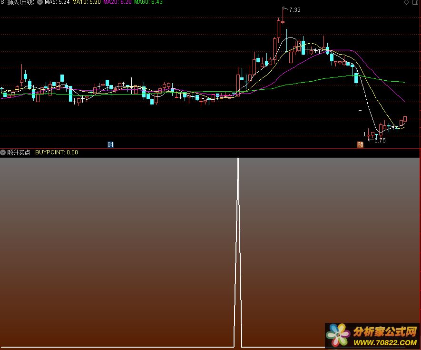Screen dimensions: 421x350
Task: Click the orange 预 forecast marker icon
Action: 360,145
